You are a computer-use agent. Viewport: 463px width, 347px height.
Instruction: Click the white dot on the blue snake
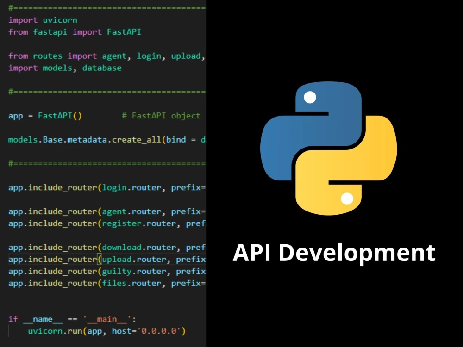tap(310, 97)
